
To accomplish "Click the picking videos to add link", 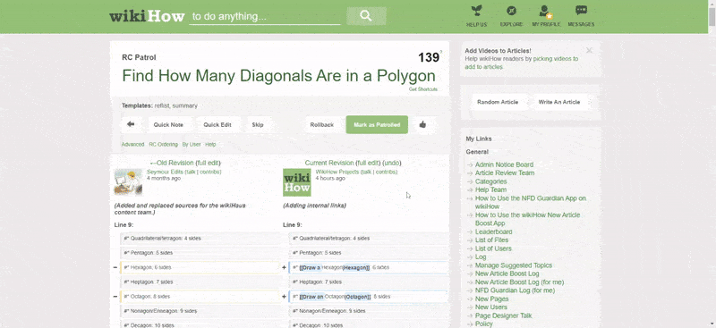I will coord(522,63).
